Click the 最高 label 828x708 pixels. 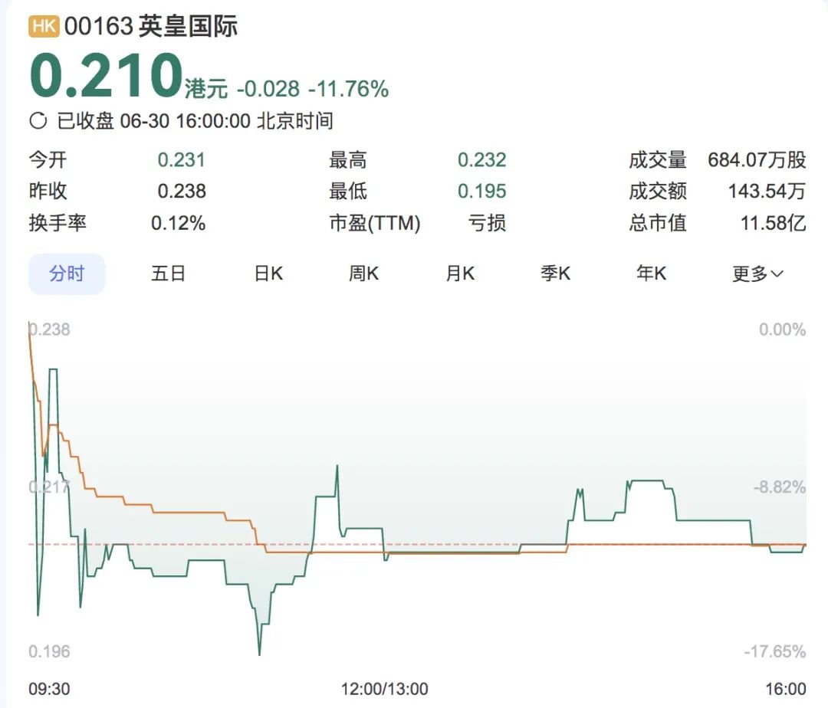pyautogui.click(x=347, y=160)
